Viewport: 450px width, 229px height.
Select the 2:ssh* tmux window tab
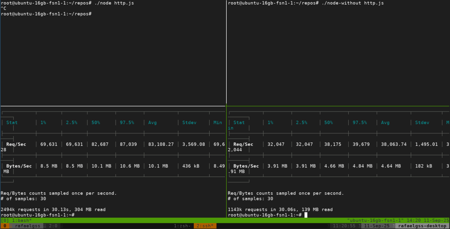205,226
